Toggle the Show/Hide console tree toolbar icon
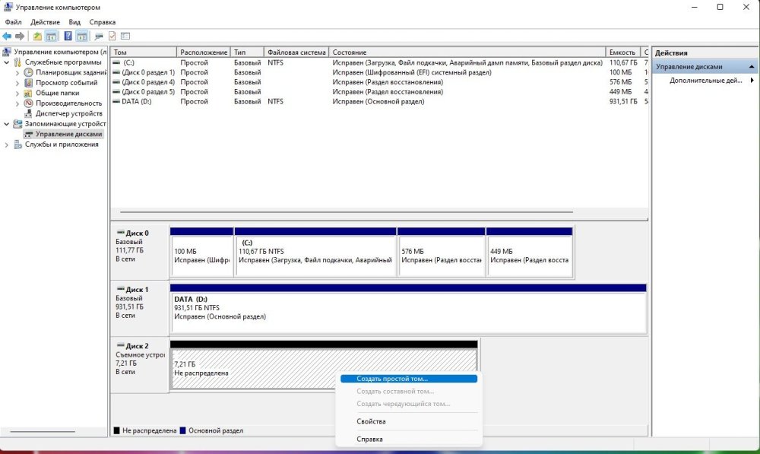 [x=52, y=36]
